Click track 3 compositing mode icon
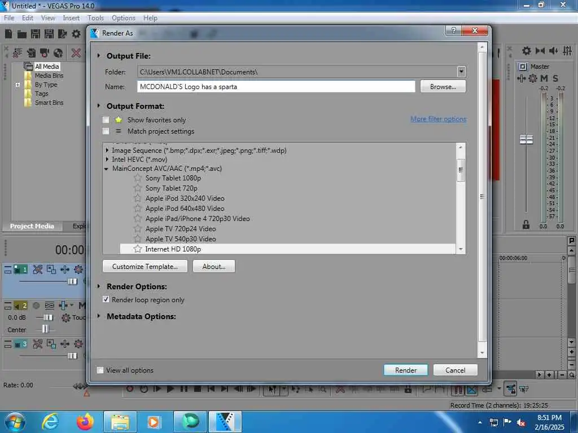 point(51,344)
